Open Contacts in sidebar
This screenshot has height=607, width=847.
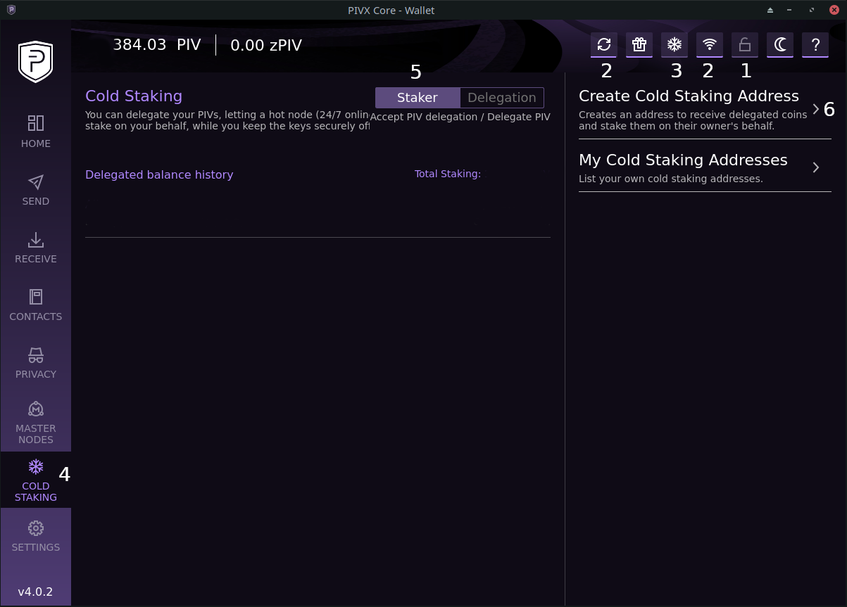36,305
